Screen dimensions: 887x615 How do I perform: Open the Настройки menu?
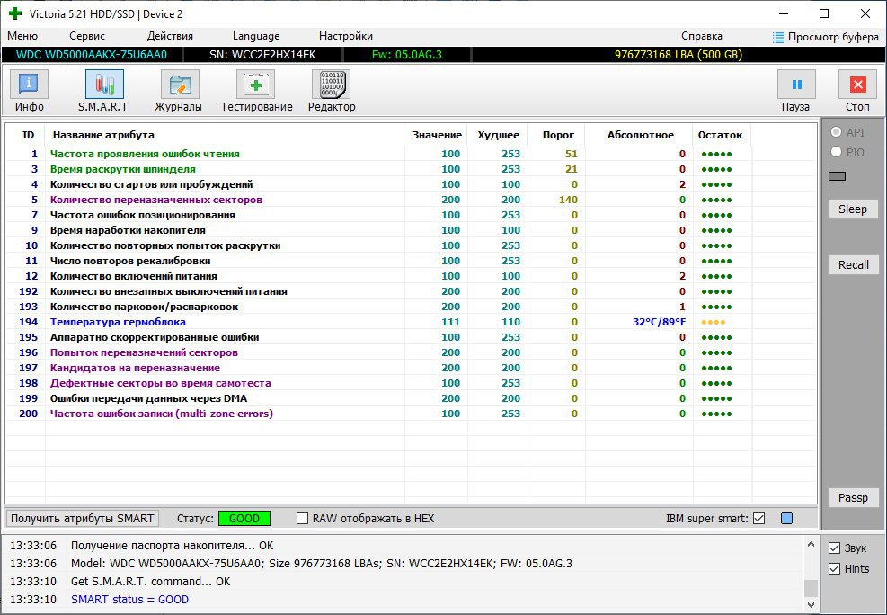point(346,36)
